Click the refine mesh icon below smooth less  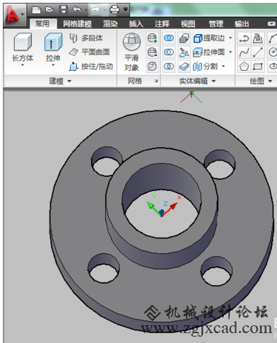[152, 66]
